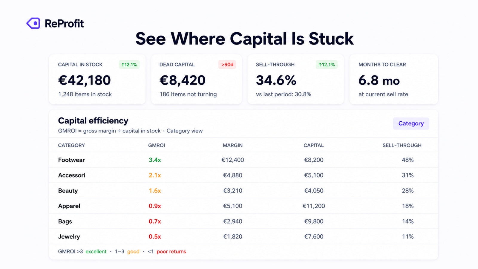Select the Footwear category row
The height and width of the screenshot is (269, 478).
243,160
